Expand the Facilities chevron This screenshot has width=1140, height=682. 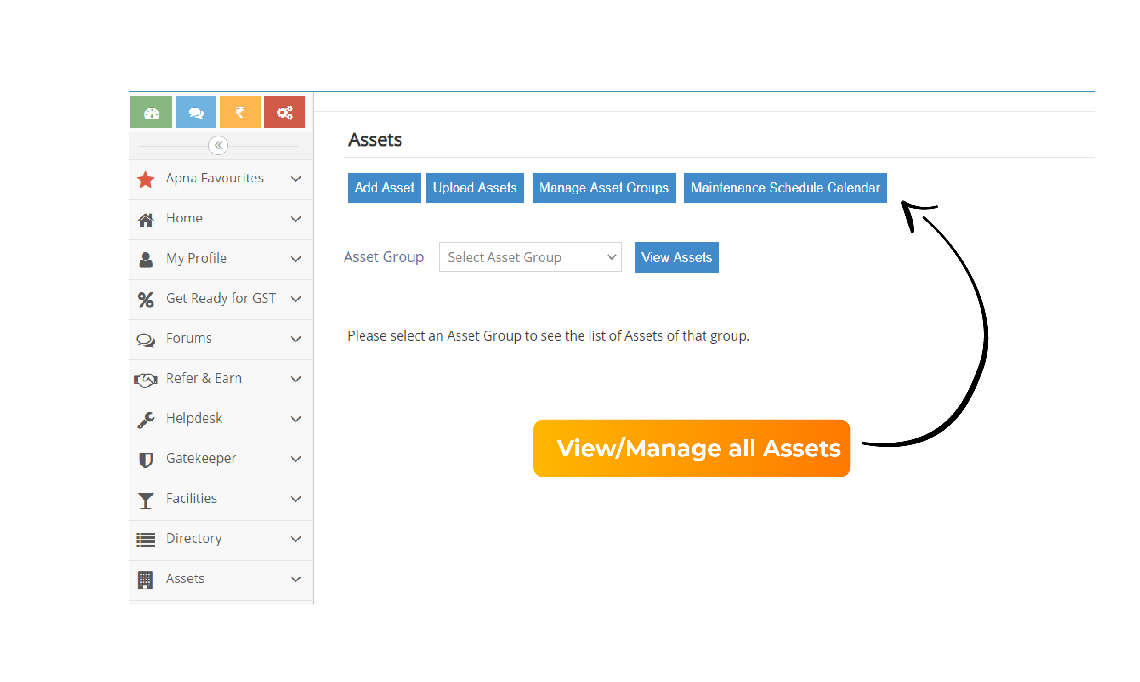click(296, 499)
